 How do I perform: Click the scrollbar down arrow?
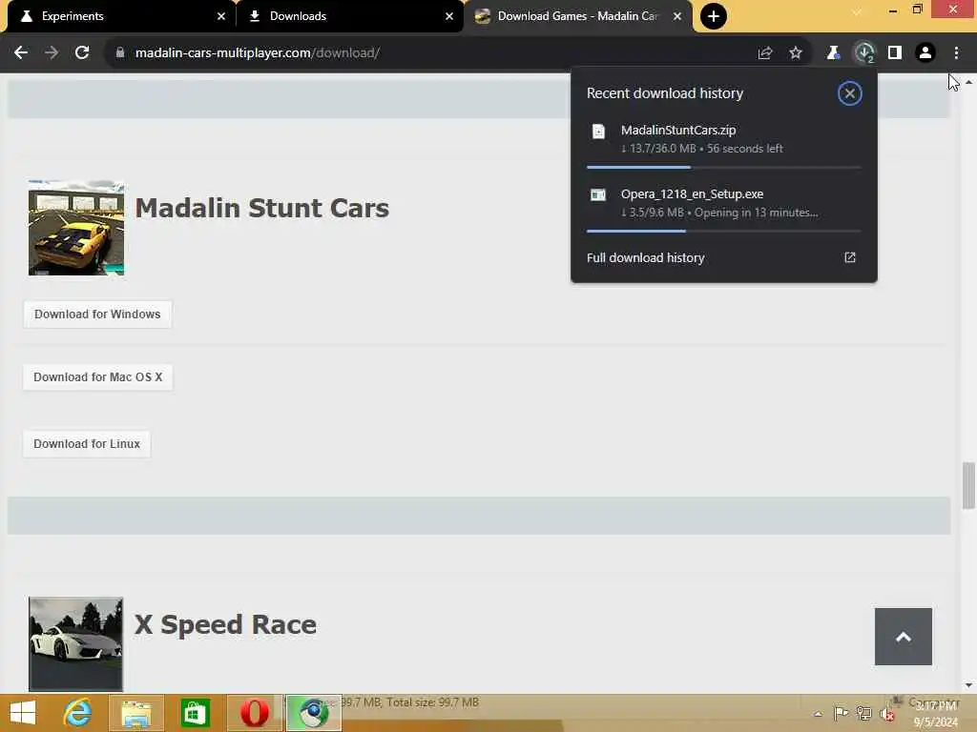(x=968, y=685)
